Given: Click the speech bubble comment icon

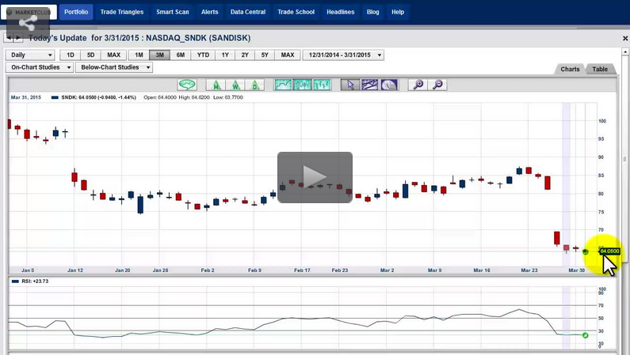Looking at the screenshot, I should click(x=187, y=85).
